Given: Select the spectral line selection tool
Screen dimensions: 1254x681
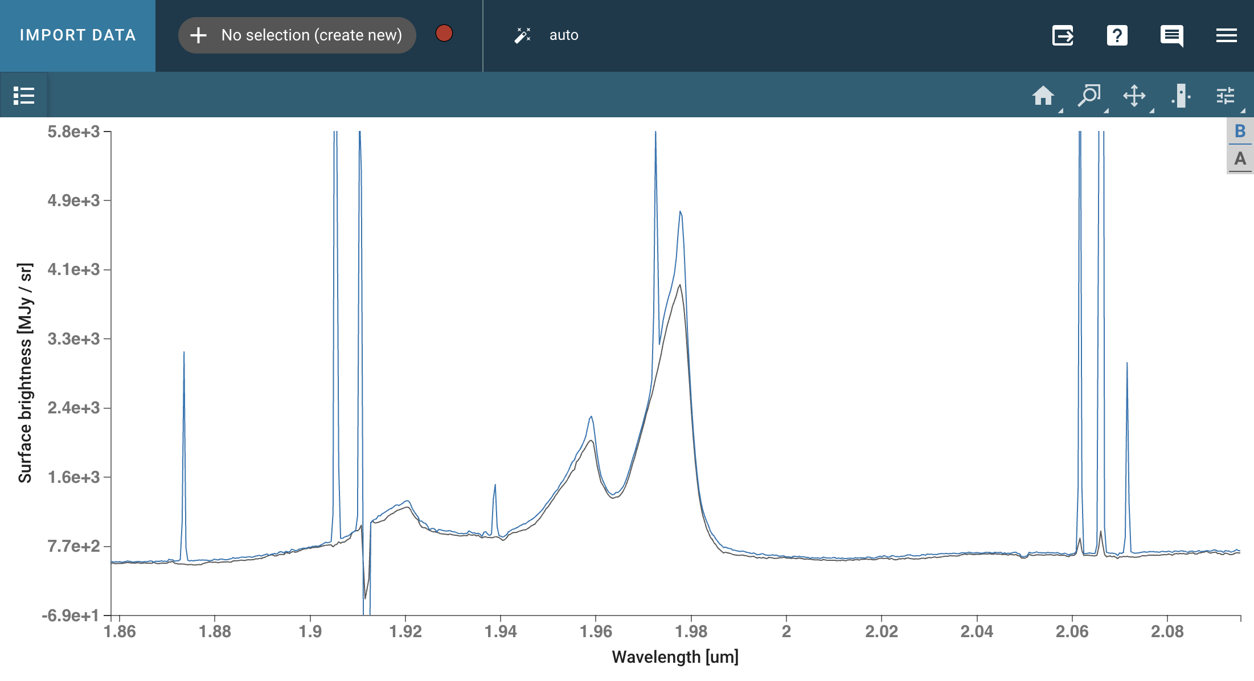Looking at the screenshot, I should click(x=1181, y=95).
